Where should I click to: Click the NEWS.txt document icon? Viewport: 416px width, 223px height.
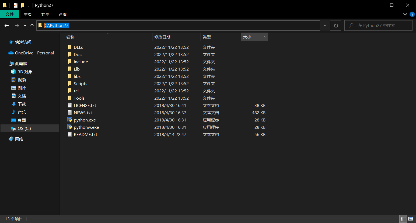pos(70,113)
